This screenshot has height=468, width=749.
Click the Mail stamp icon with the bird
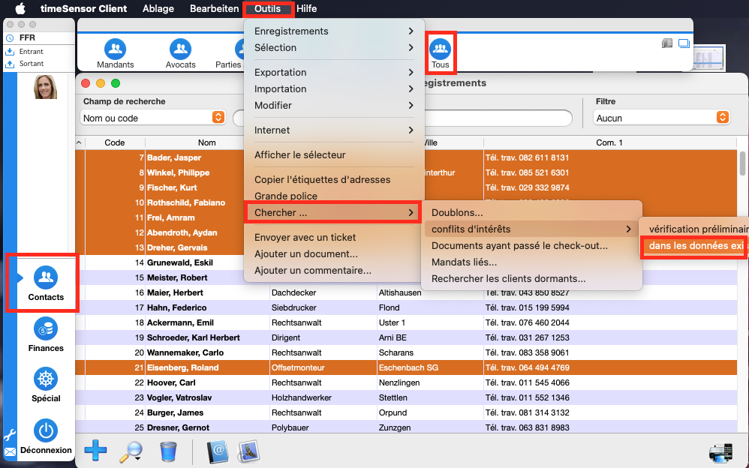pyautogui.click(x=248, y=451)
